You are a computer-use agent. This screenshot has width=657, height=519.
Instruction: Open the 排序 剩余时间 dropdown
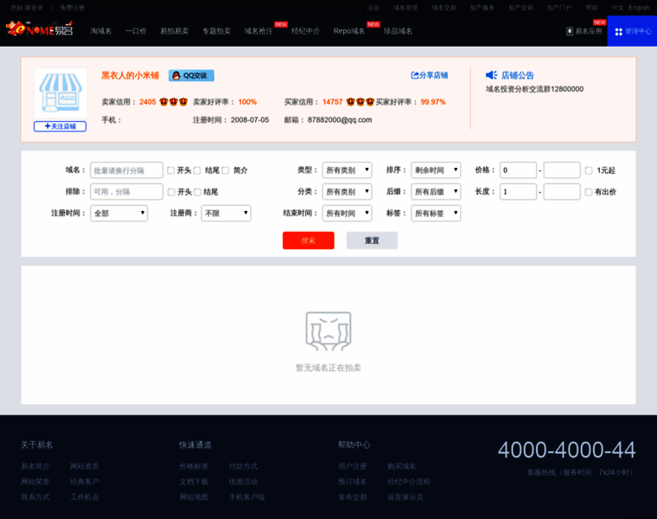tap(436, 170)
